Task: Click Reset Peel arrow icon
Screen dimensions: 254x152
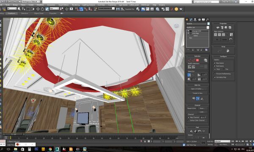Action: click(199, 131)
